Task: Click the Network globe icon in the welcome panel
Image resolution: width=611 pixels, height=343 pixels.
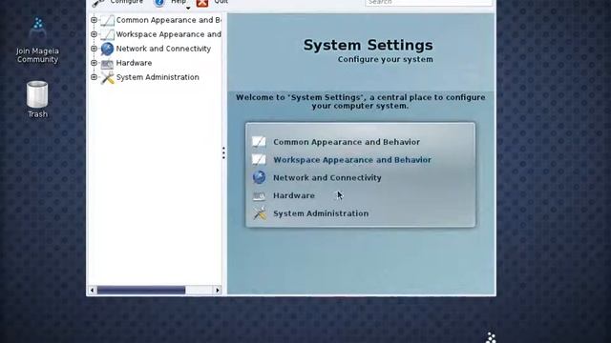Action: point(259,177)
